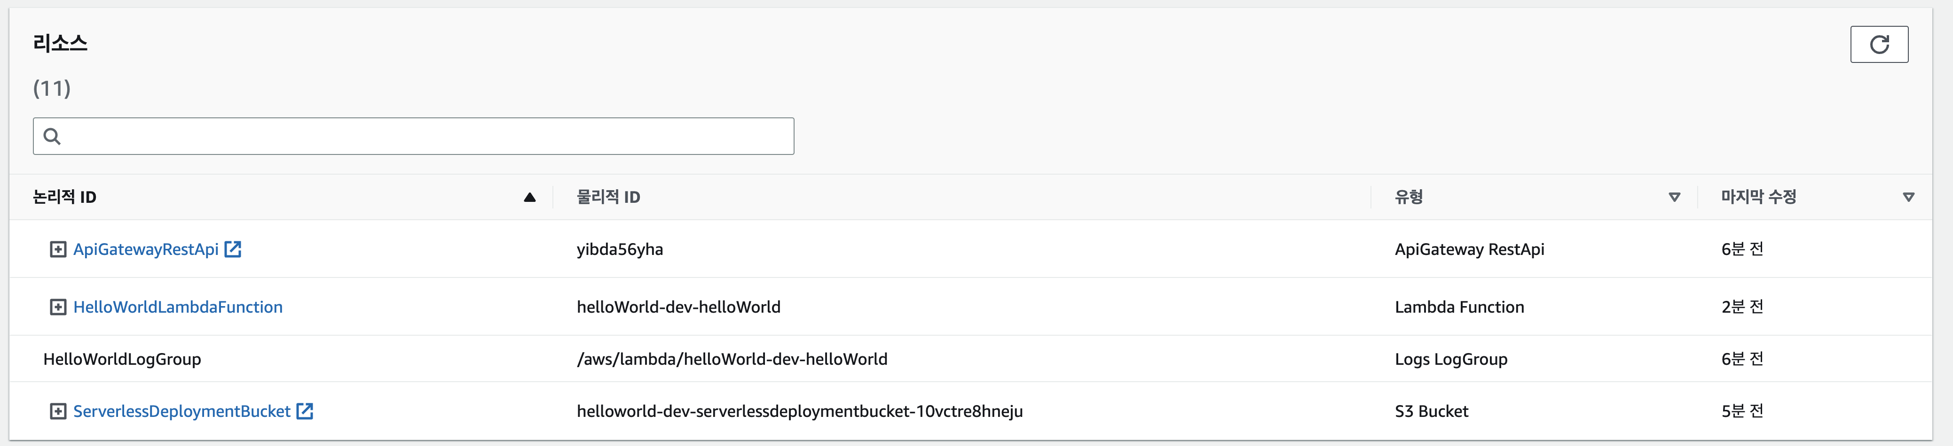The image size is (1953, 446).
Task: Open the ServerlessDeploymentBucket link
Action: pyautogui.click(x=181, y=411)
